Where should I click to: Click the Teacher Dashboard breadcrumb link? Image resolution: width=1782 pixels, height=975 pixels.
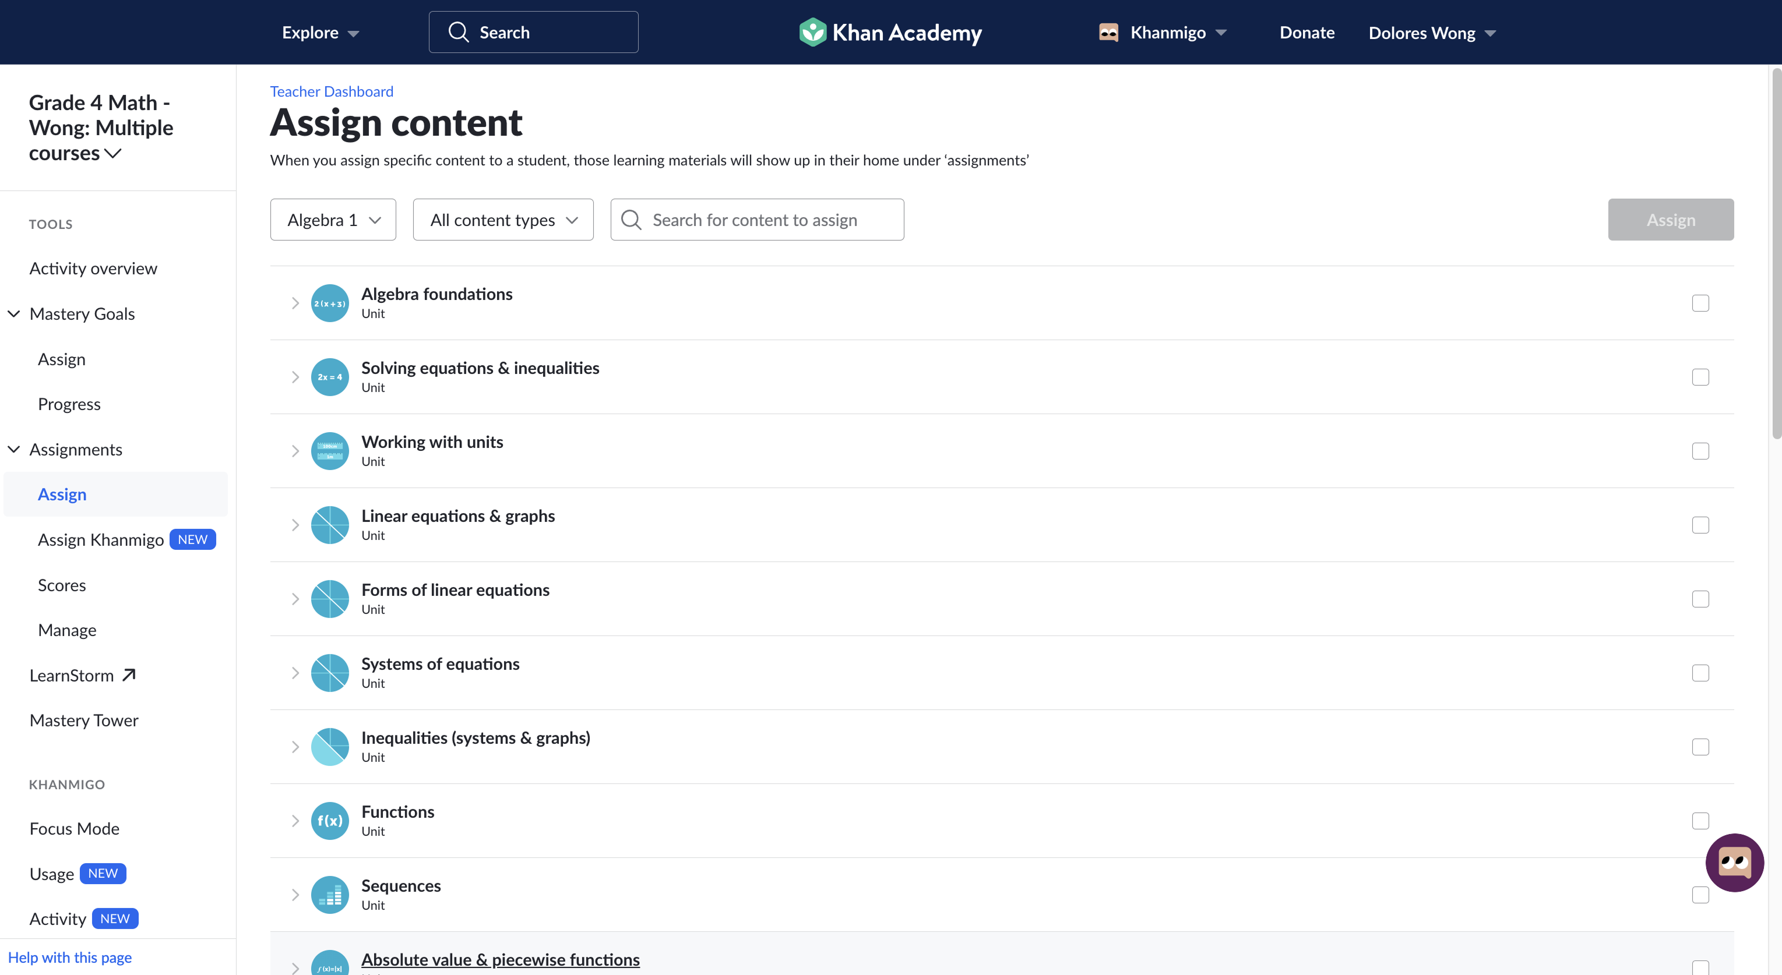click(x=332, y=91)
